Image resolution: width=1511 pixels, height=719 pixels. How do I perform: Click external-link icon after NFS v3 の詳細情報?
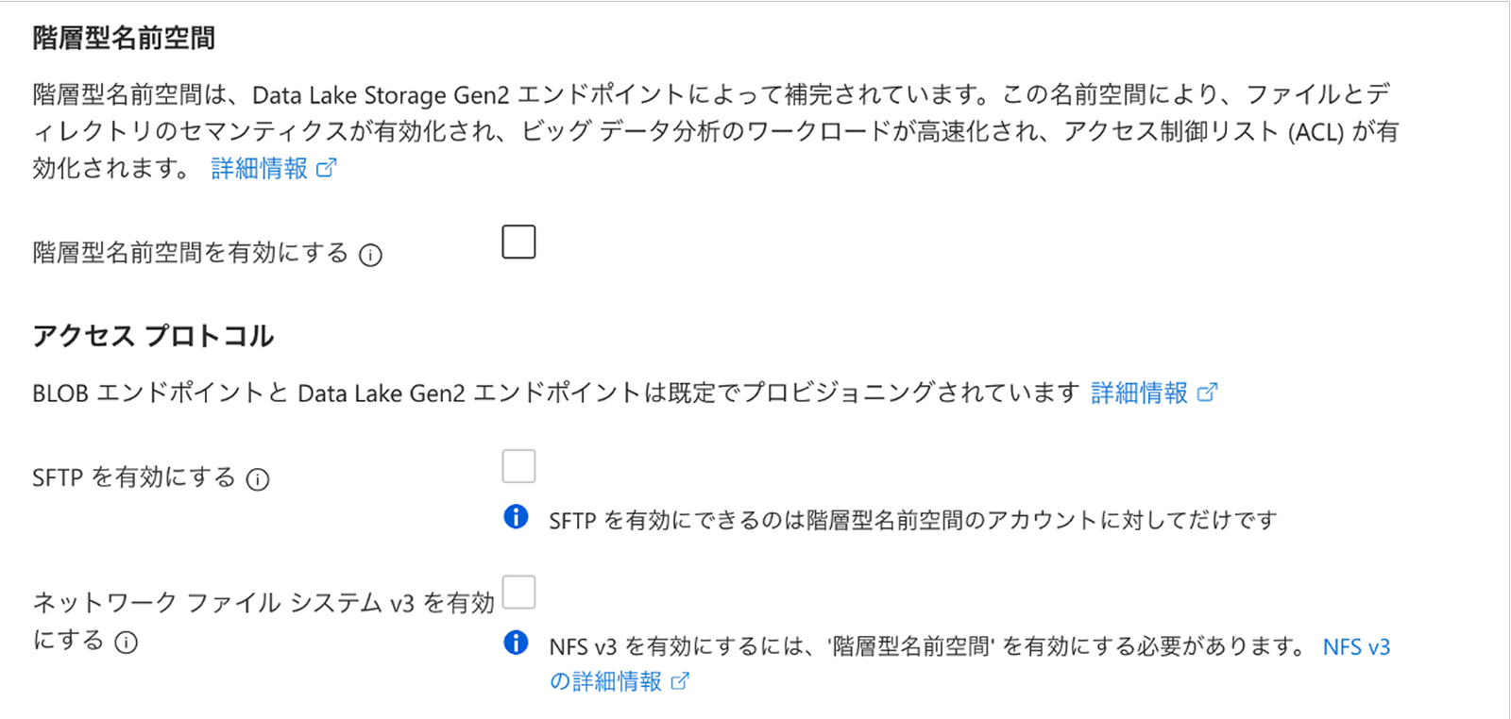[680, 681]
